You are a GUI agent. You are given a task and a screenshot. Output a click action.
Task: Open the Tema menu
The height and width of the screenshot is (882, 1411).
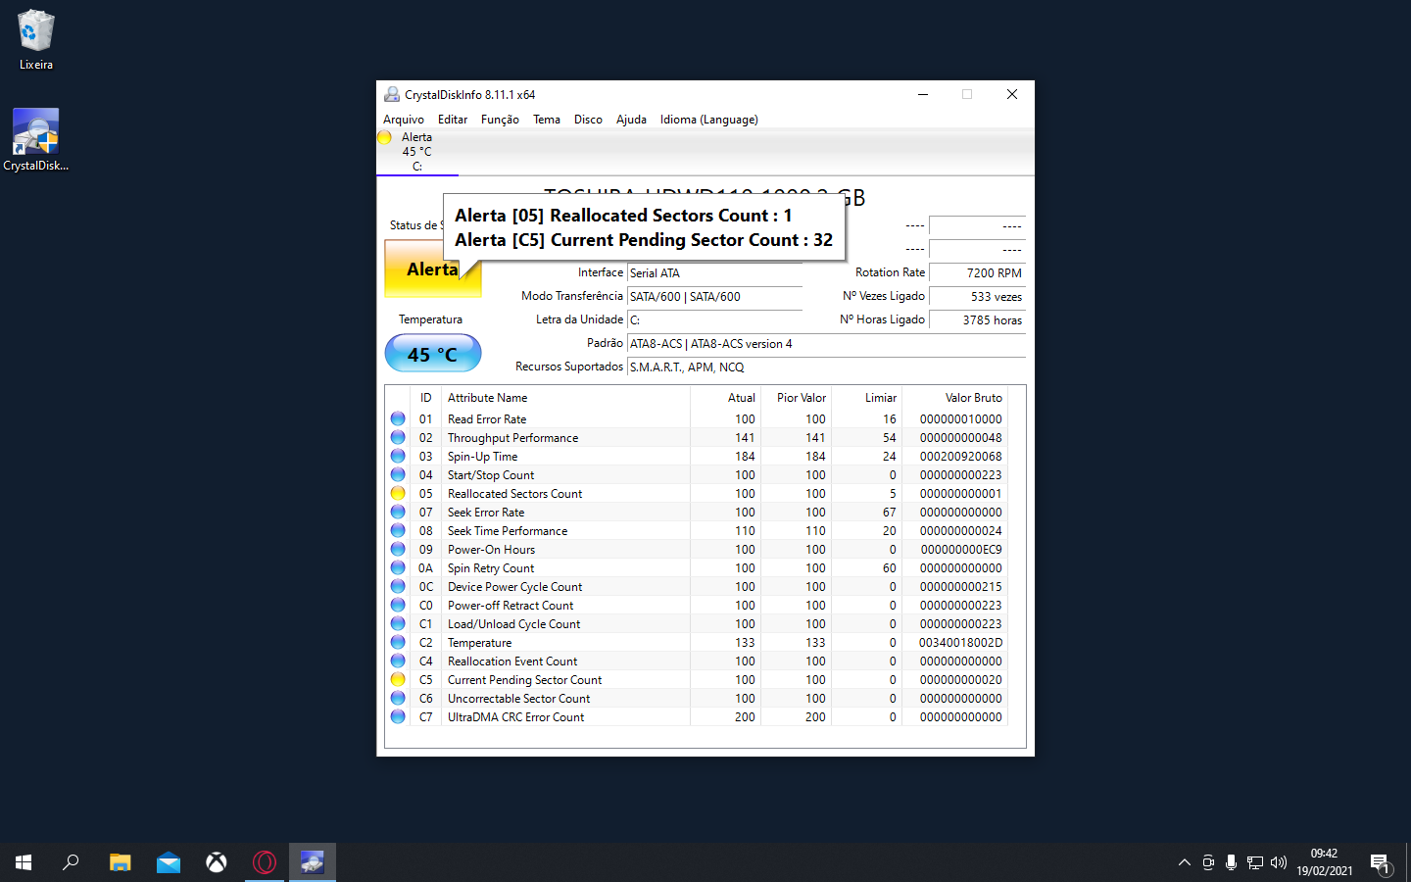click(547, 120)
